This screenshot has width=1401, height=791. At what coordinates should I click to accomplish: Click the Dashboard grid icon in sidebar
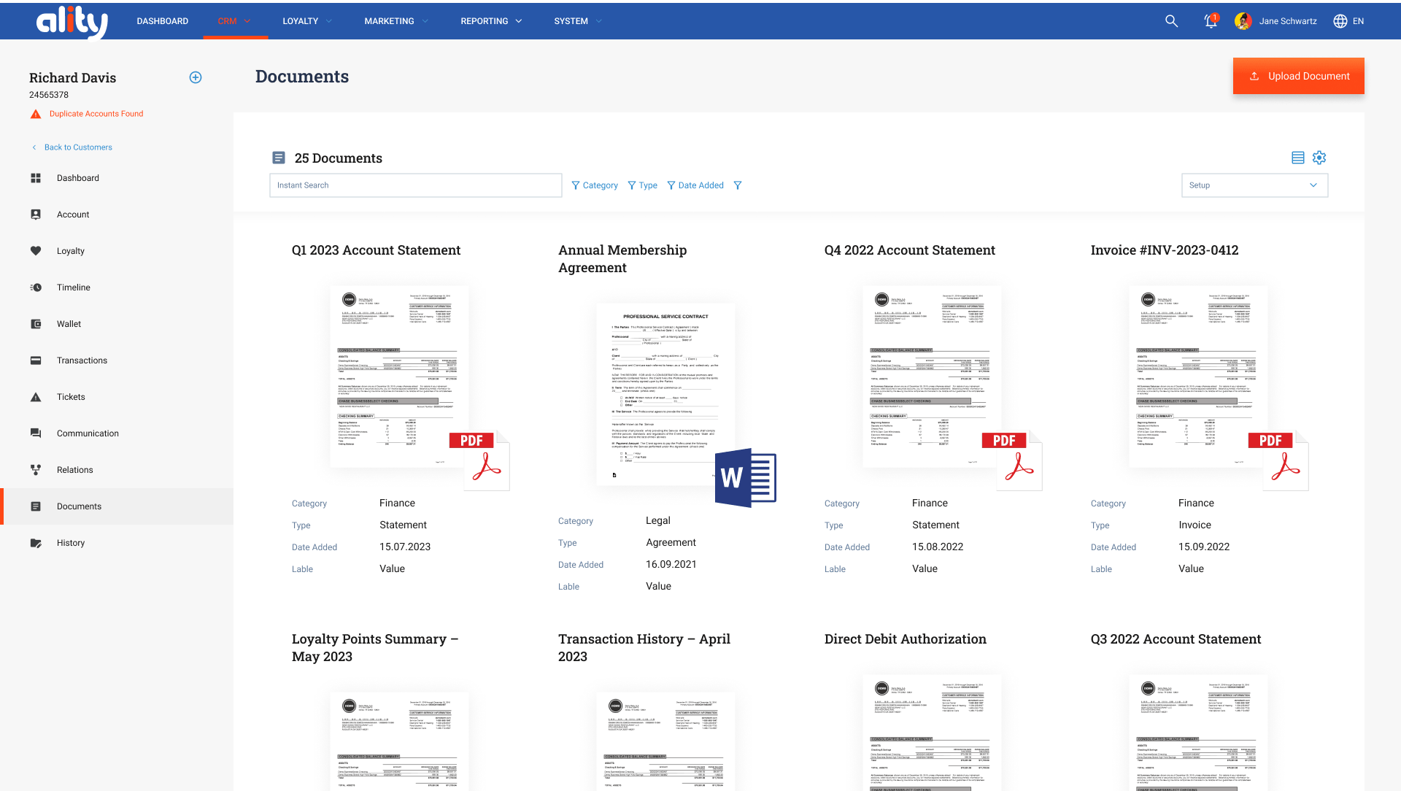(x=36, y=178)
